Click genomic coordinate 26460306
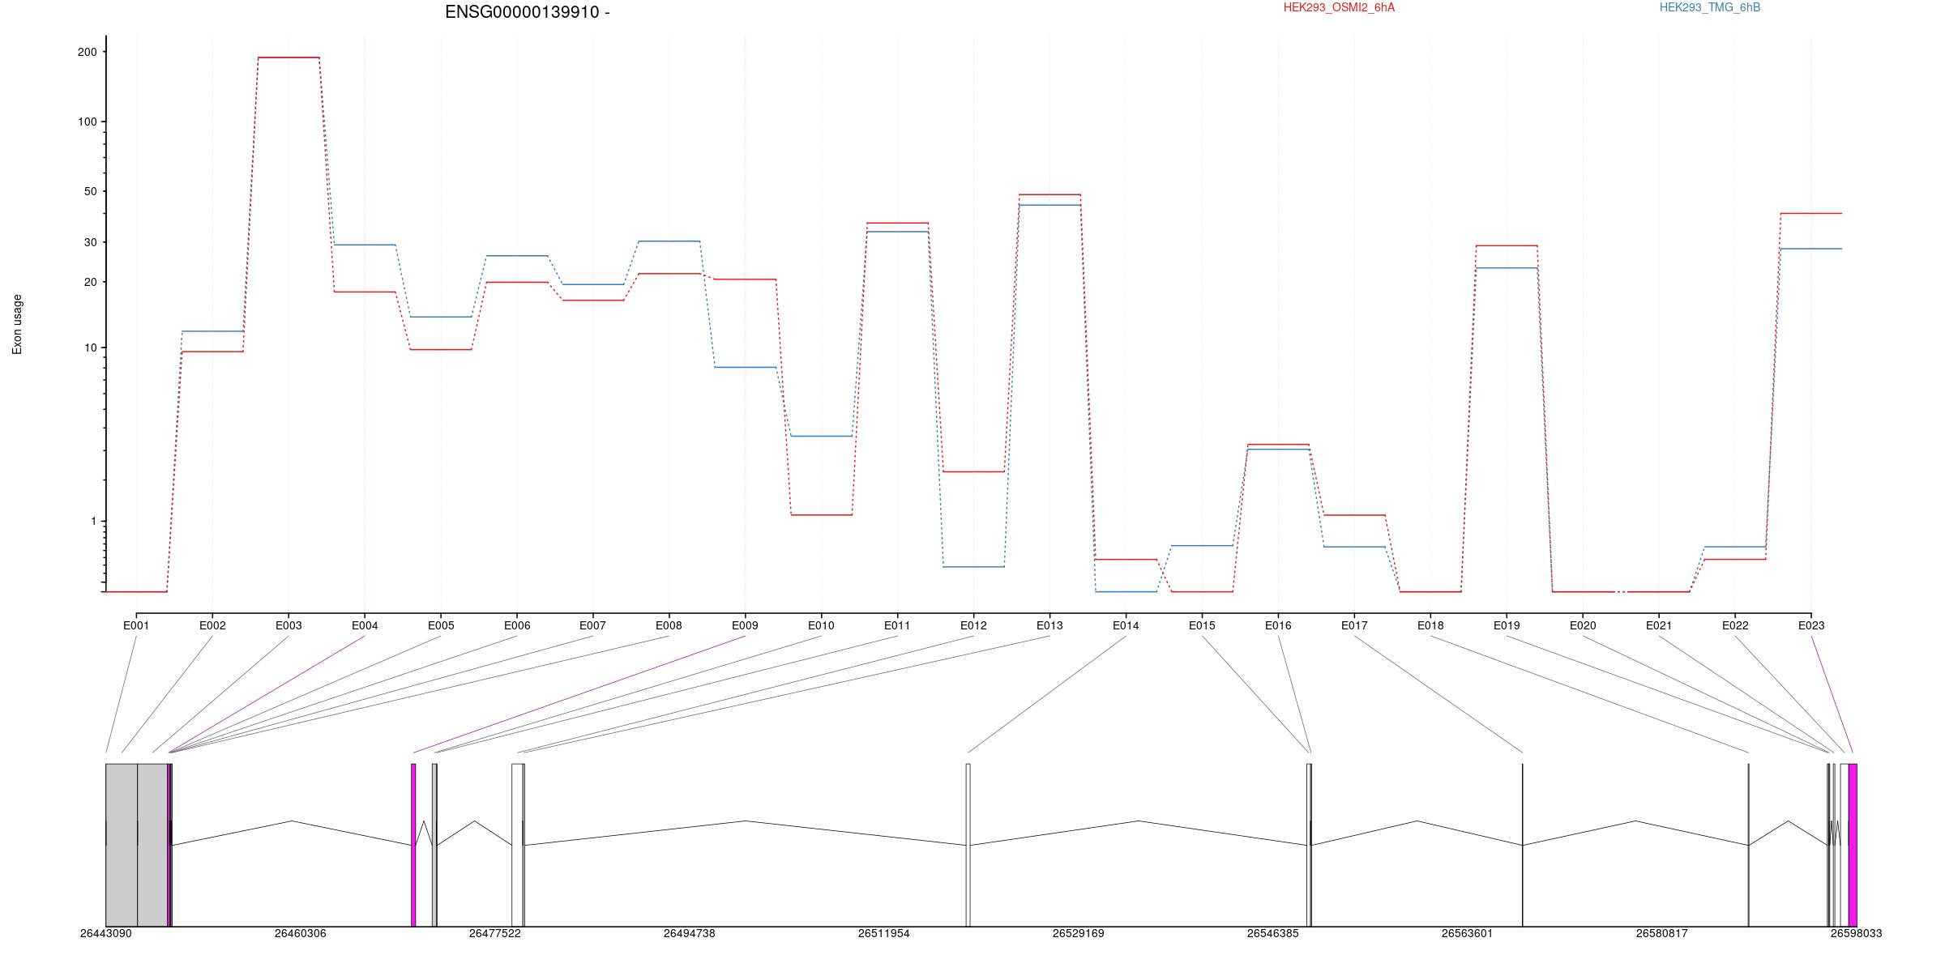This screenshot has height=972, width=1945. [x=300, y=933]
